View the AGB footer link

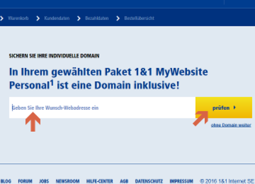[x=124, y=181]
